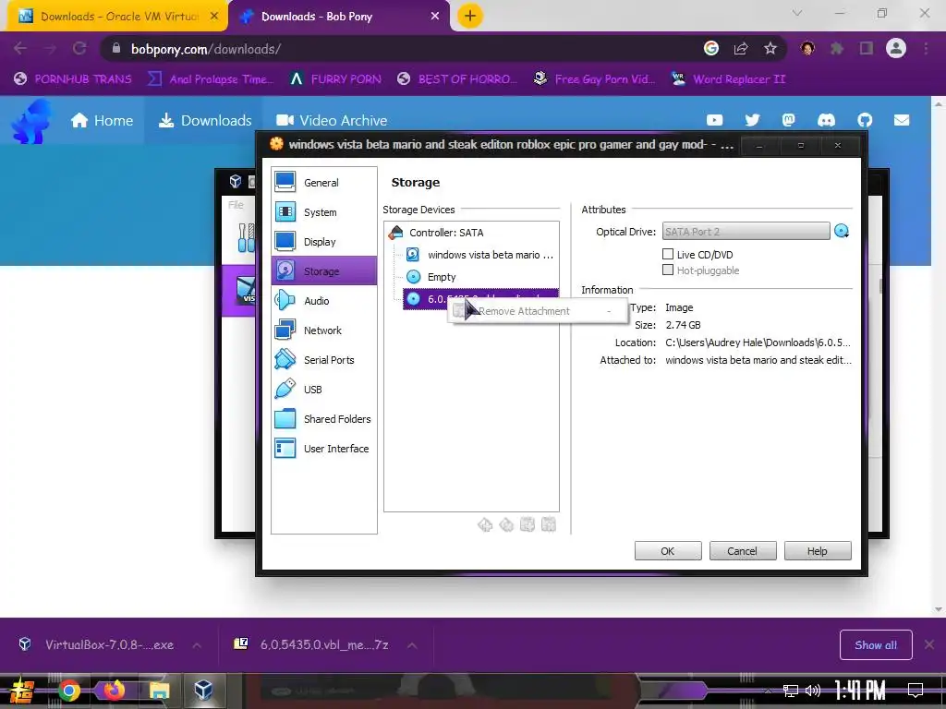Screen dimensions: 946x709
Task: Open the System settings category
Action: click(324, 212)
